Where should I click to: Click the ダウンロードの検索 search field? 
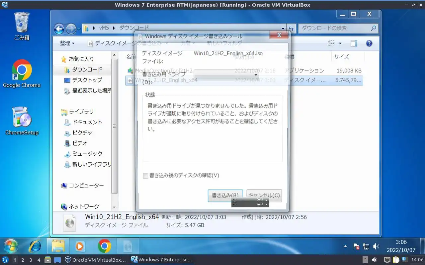pyautogui.click(x=338, y=28)
